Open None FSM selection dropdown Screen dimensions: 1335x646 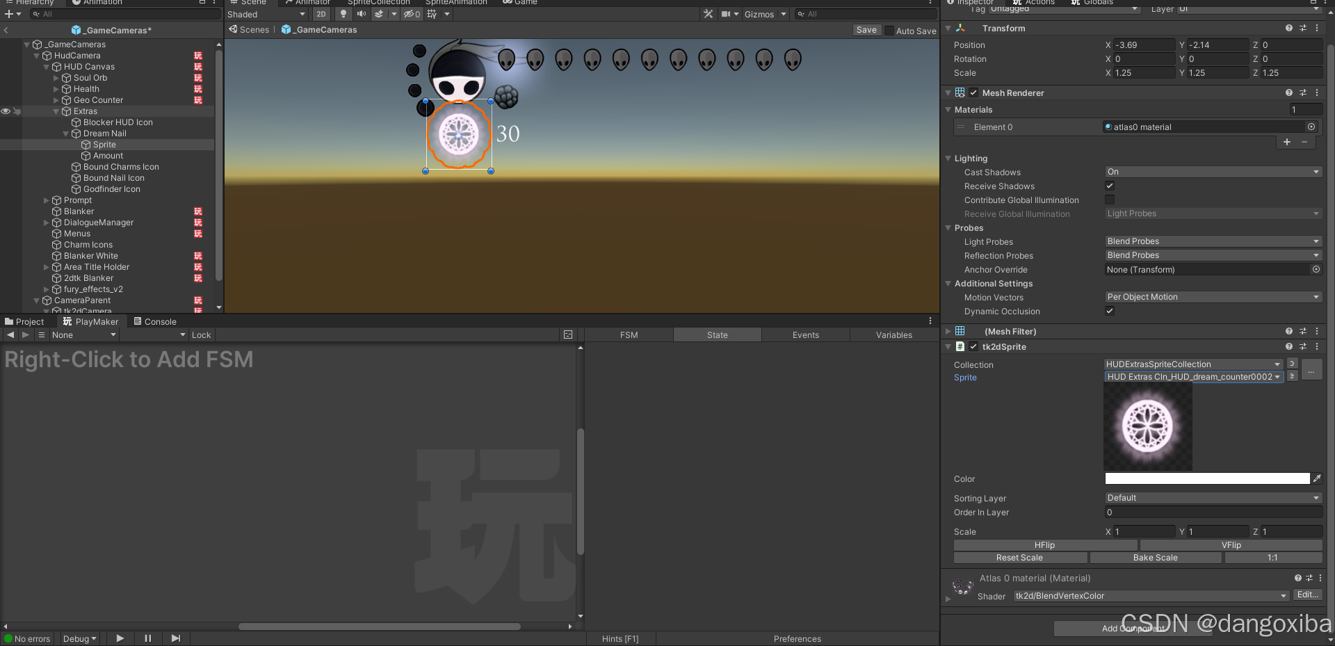[x=84, y=334]
